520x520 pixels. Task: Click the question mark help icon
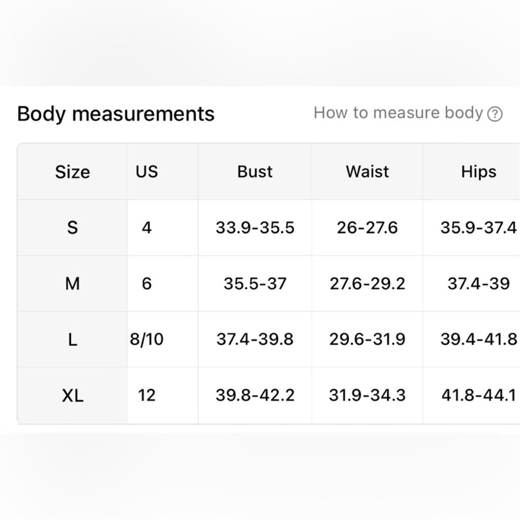pos(495,114)
